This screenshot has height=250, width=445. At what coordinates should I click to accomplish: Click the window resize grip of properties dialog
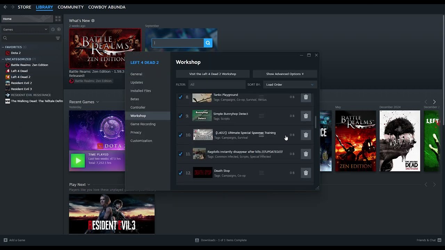tap(317, 188)
